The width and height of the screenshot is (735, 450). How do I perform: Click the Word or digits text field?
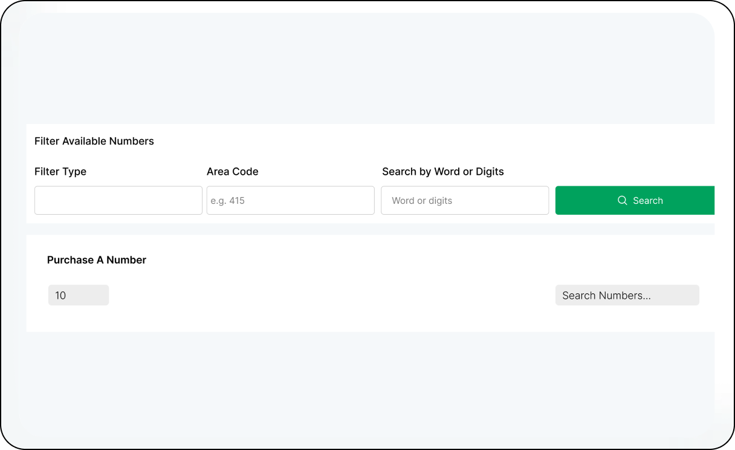(x=464, y=200)
